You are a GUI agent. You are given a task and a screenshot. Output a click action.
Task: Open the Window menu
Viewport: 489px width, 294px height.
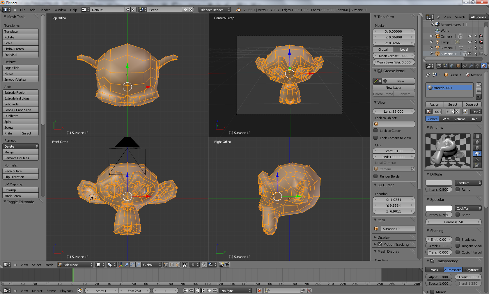point(60,10)
